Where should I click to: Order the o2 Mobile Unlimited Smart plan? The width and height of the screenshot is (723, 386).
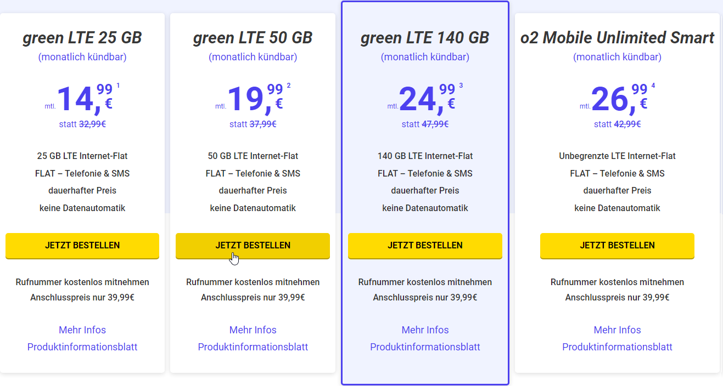(617, 246)
